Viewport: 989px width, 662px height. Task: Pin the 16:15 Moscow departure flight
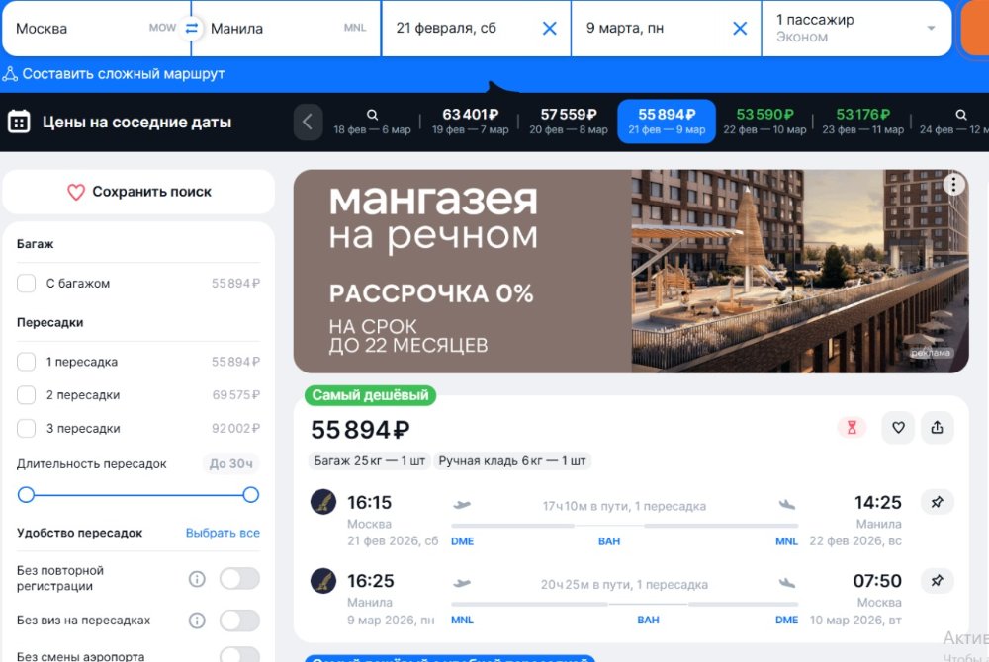(938, 502)
